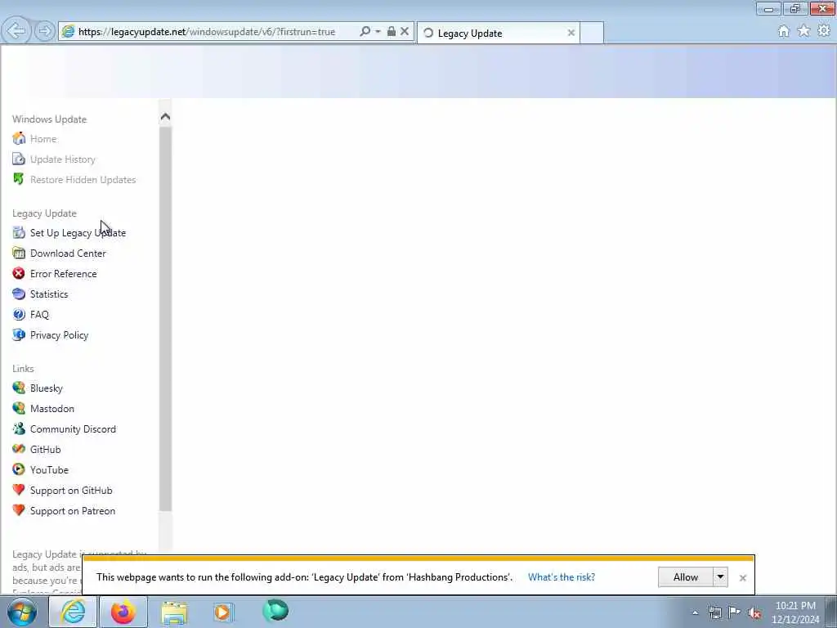Allow the Legacy Update add-on
This screenshot has width=837, height=628.
click(686, 576)
